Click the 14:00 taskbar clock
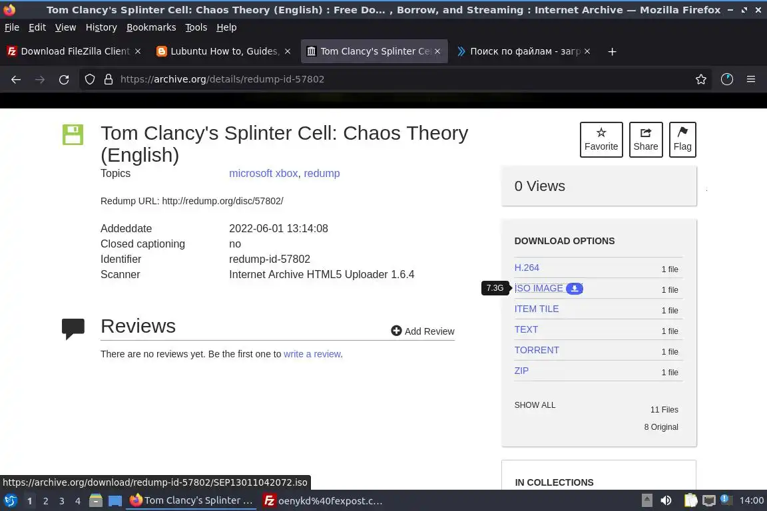 751,500
